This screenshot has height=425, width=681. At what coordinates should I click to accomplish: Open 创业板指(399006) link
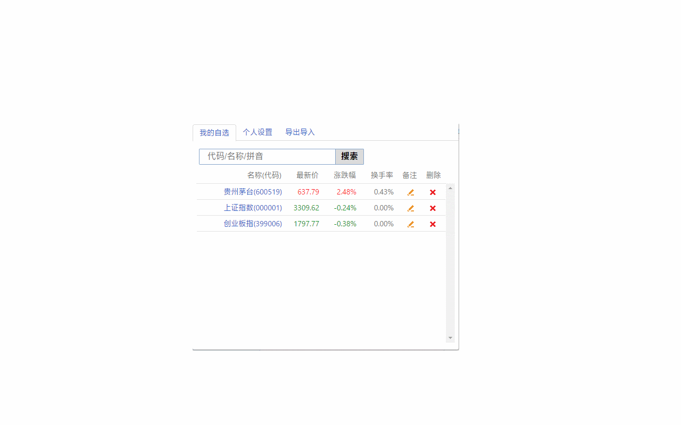click(x=253, y=224)
